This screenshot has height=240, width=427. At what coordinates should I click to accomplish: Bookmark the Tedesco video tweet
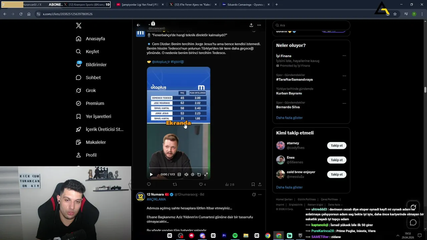(x=253, y=184)
